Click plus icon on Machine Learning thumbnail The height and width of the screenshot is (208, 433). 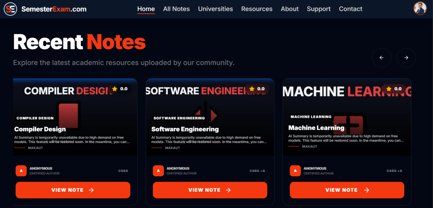point(349,124)
